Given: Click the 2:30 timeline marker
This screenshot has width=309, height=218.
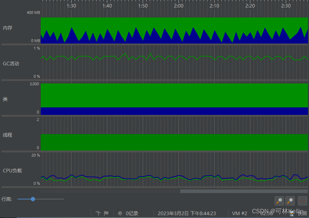Looking at the screenshot, I should coord(286,6).
